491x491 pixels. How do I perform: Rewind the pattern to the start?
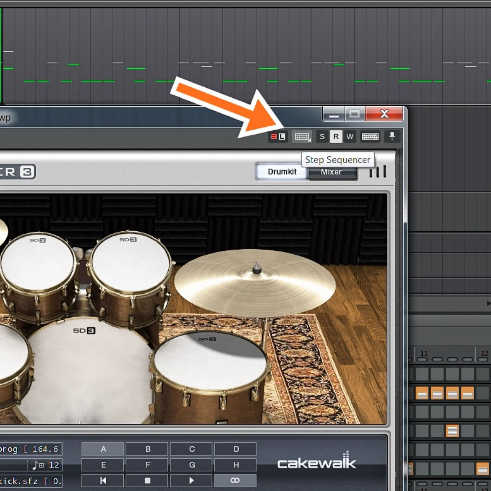point(103,481)
